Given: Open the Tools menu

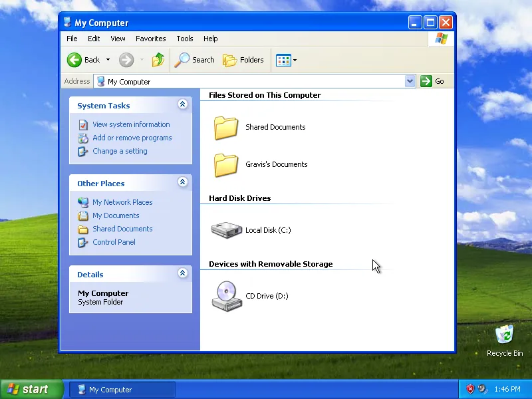Looking at the screenshot, I should tap(184, 39).
